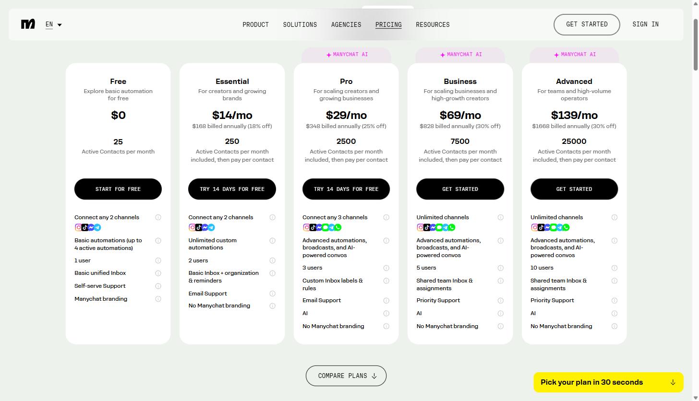
Task: Go to the Agencies menu item
Action: pos(346,24)
